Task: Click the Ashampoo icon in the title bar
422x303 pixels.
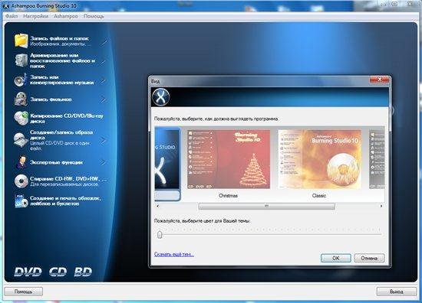Action: 6,5
